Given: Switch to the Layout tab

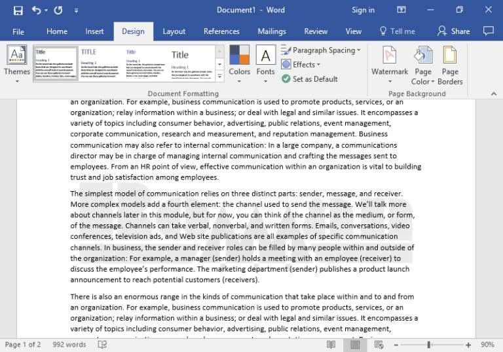Looking at the screenshot, I should 174,31.
